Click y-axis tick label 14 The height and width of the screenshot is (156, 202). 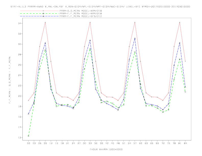[x=20, y=127]
